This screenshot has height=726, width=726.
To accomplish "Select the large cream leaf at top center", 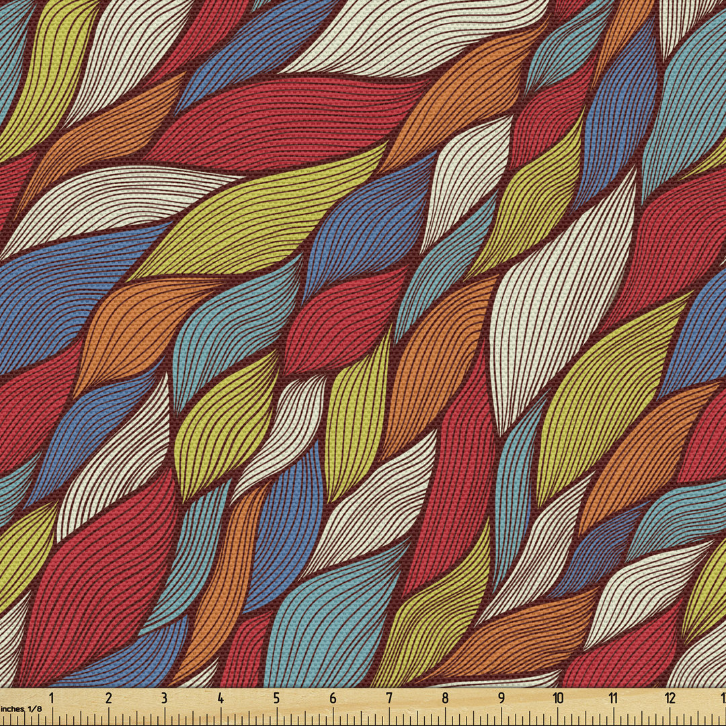I will (x=417, y=34).
